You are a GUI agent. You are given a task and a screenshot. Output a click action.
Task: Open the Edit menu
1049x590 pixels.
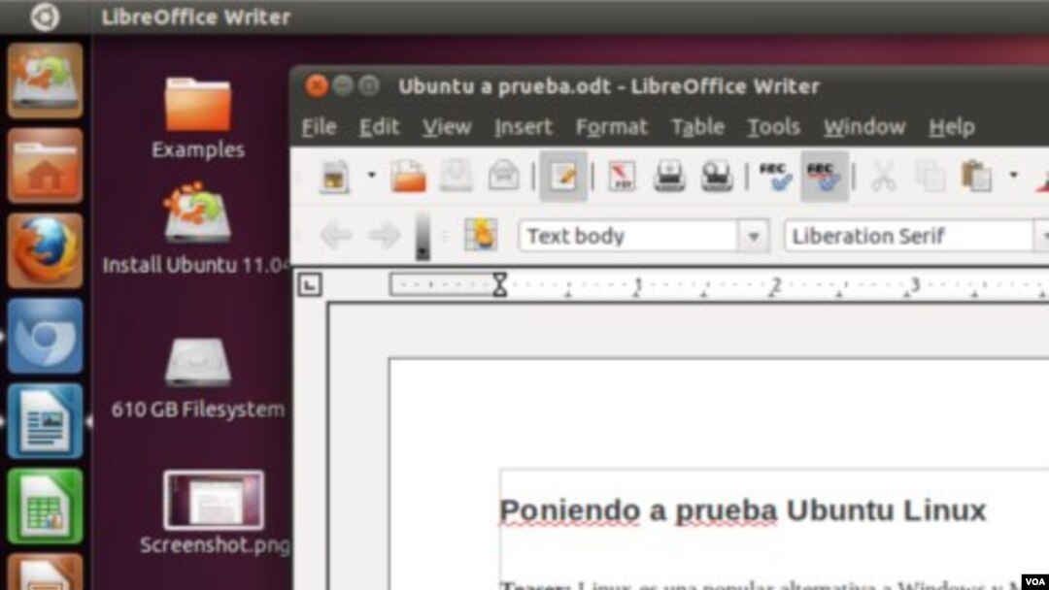(x=379, y=127)
